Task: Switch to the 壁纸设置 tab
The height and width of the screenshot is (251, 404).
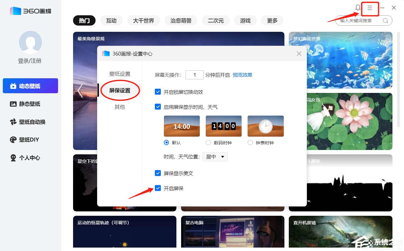Action: [x=120, y=74]
